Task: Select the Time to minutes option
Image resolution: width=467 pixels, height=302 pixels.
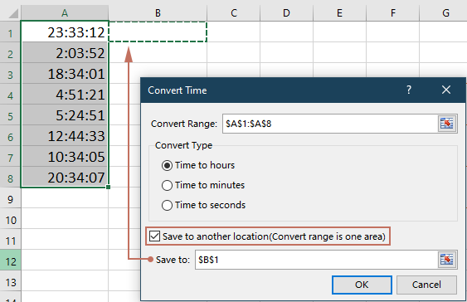Action: tap(203, 185)
